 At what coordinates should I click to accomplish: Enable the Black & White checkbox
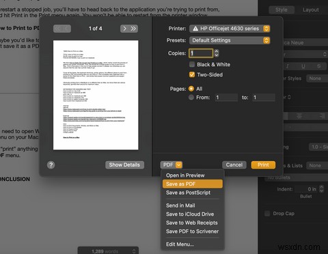coord(192,64)
